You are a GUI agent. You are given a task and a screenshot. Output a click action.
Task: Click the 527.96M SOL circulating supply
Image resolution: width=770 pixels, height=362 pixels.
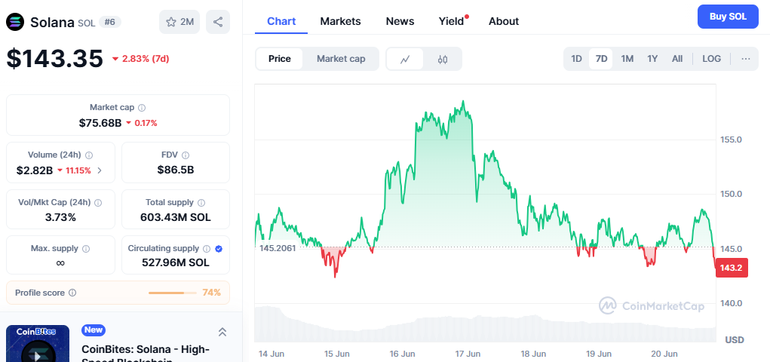(176, 262)
